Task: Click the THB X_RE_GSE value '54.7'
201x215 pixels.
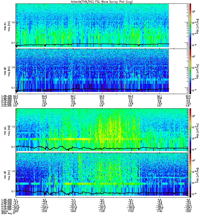Action: click(x=73, y=96)
